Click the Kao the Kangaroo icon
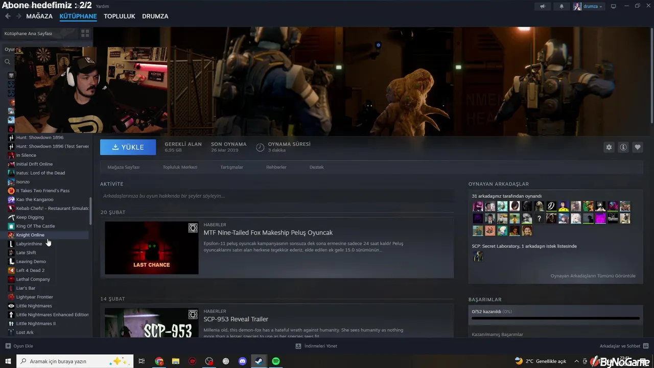The image size is (654, 368). (x=11, y=199)
